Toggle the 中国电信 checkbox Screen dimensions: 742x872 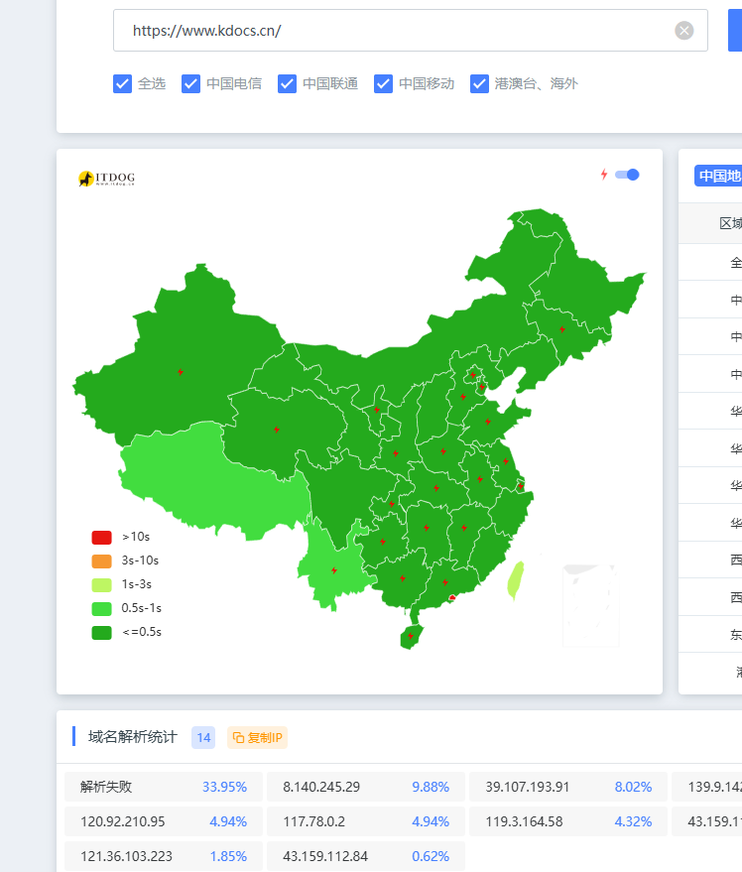pos(191,83)
